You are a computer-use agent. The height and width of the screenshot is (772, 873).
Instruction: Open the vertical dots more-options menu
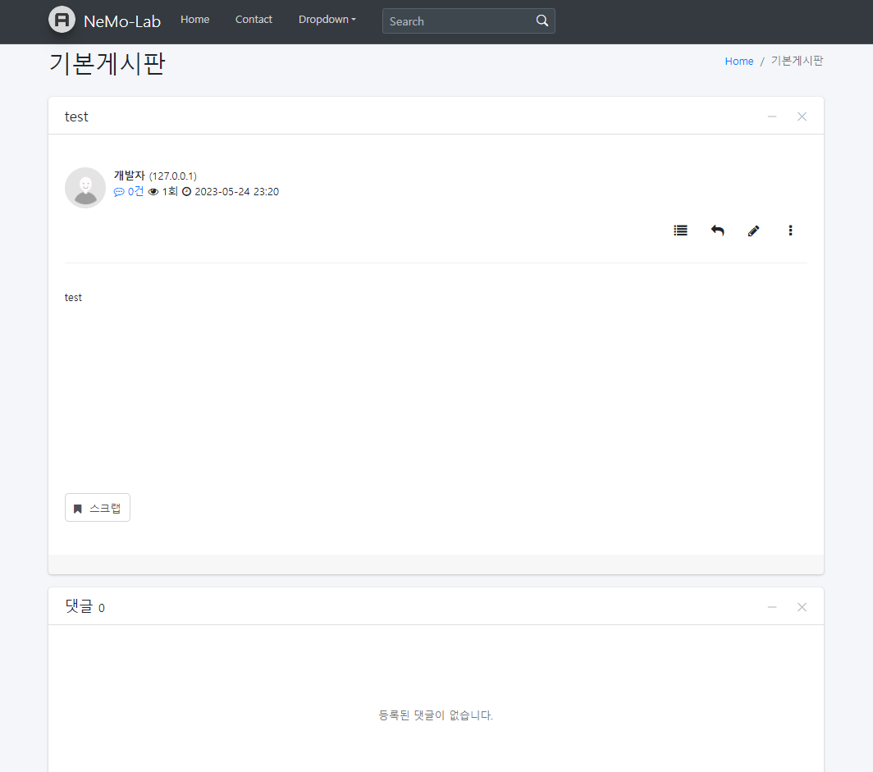tap(790, 231)
